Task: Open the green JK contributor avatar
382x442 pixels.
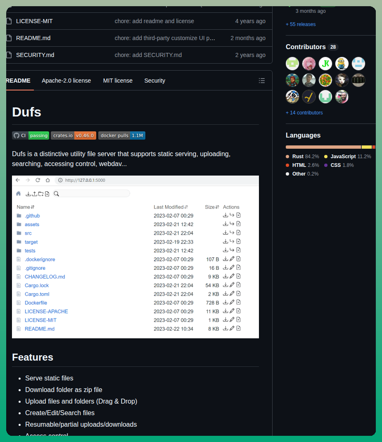Action: pyautogui.click(x=325, y=64)
